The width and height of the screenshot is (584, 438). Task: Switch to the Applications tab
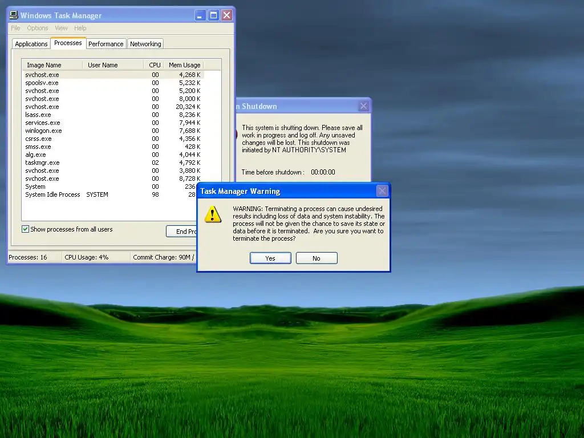[x=31, y=44]
